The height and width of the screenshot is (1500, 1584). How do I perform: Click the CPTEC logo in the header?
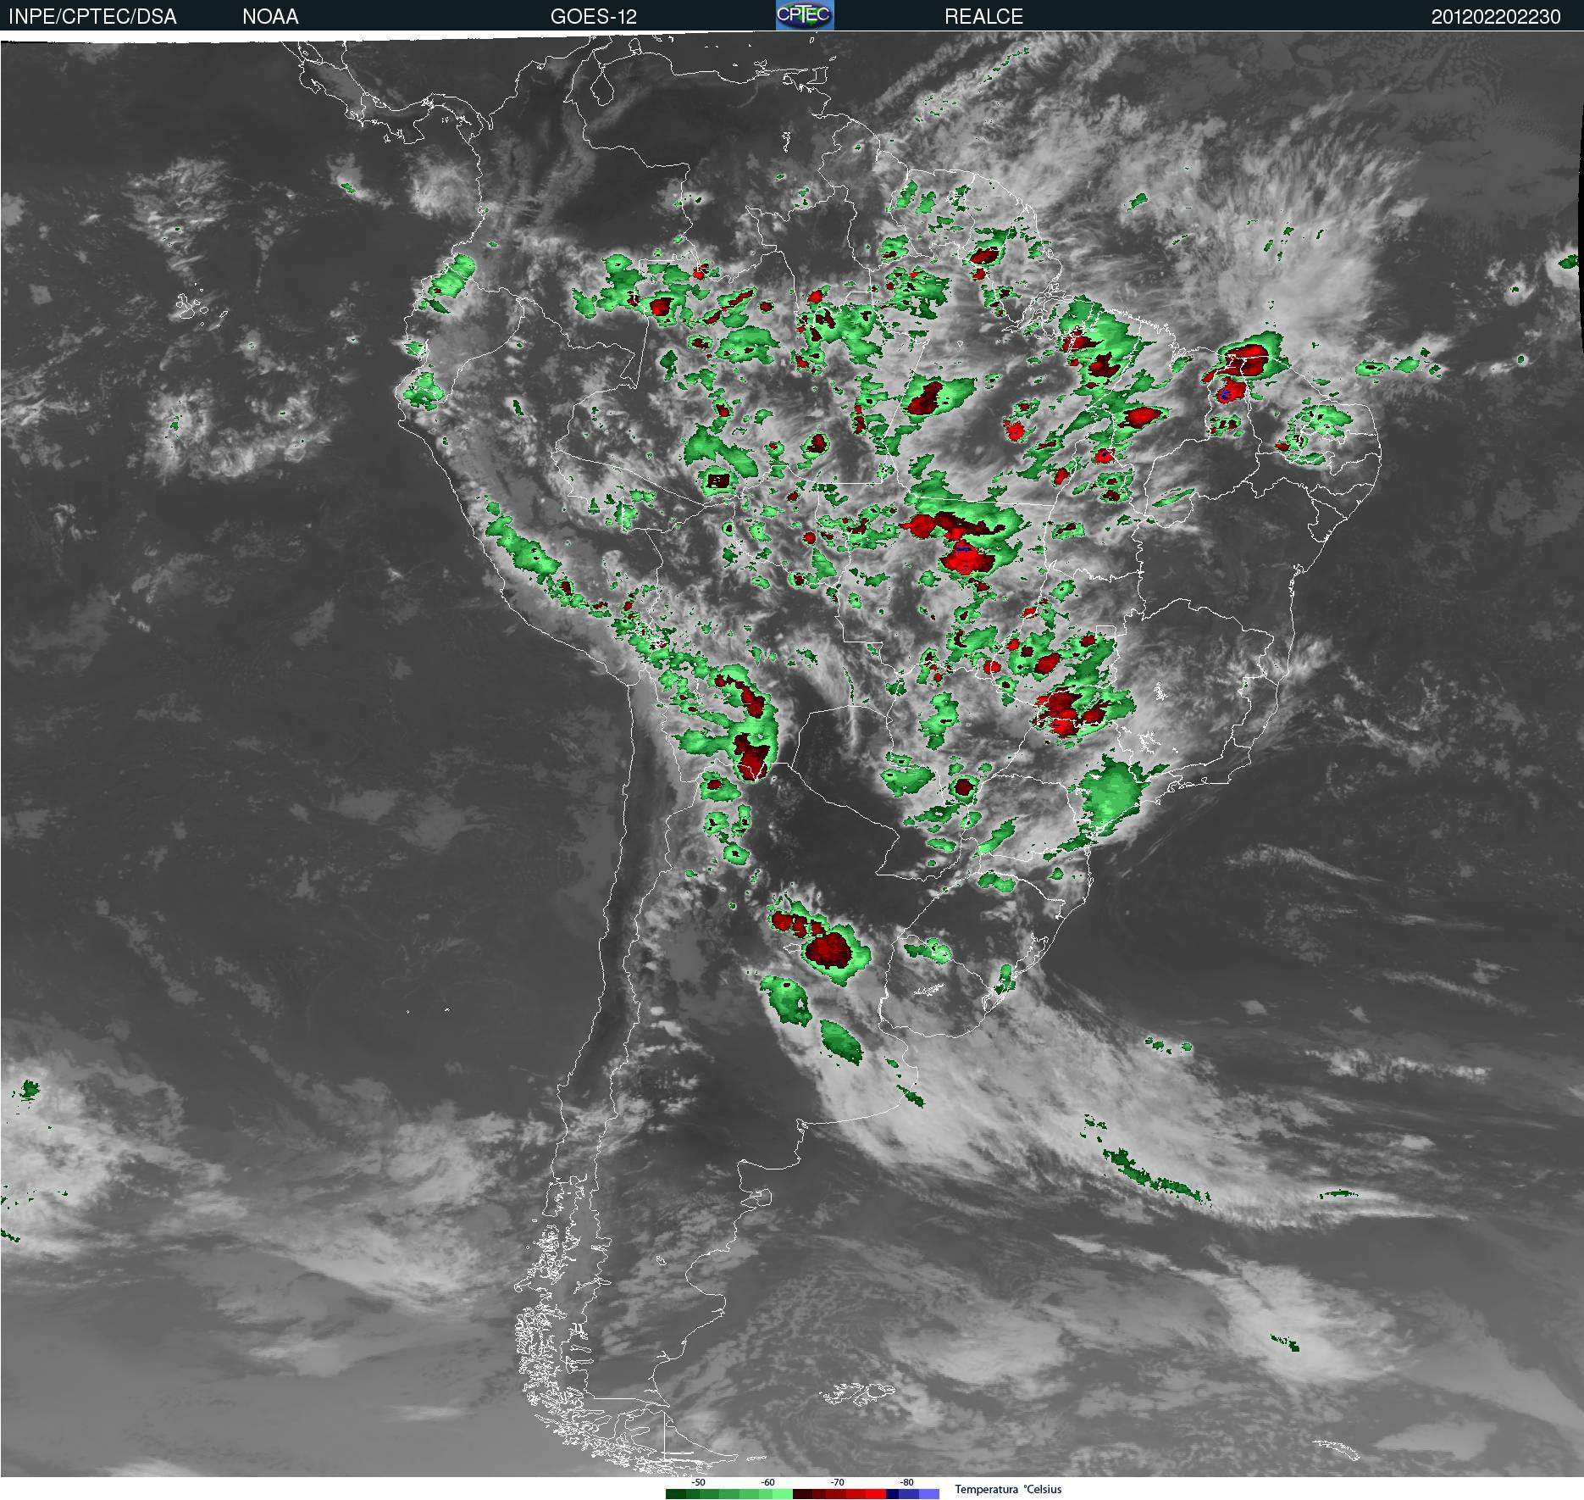pyautogui.click(x=805, y=15)
